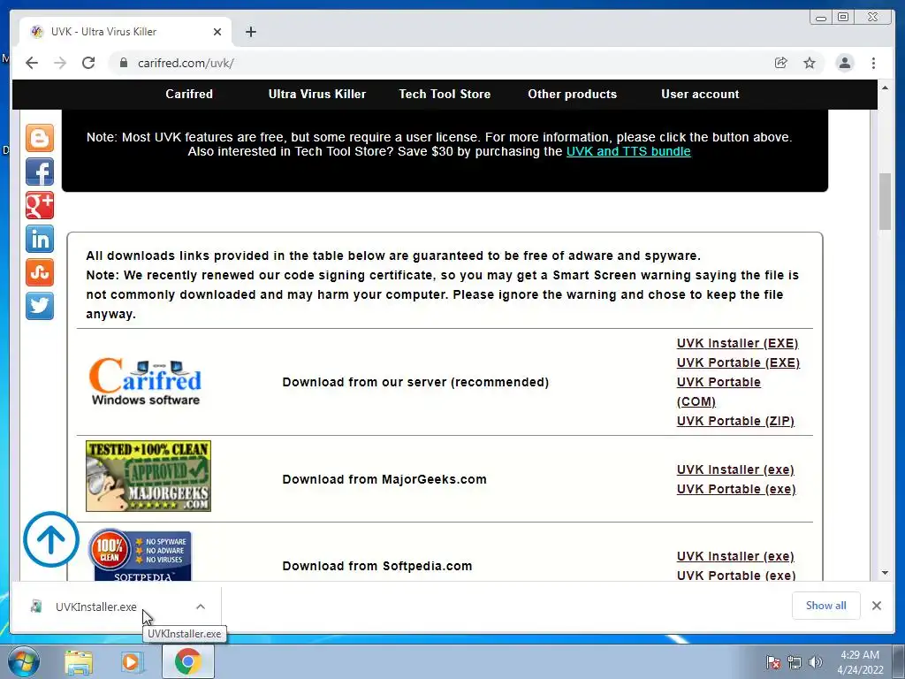Launch Windows Media Player from taskbar
The width and height of the screenshot is (905, 679).
pyautogui.click(x=133, y=662)
